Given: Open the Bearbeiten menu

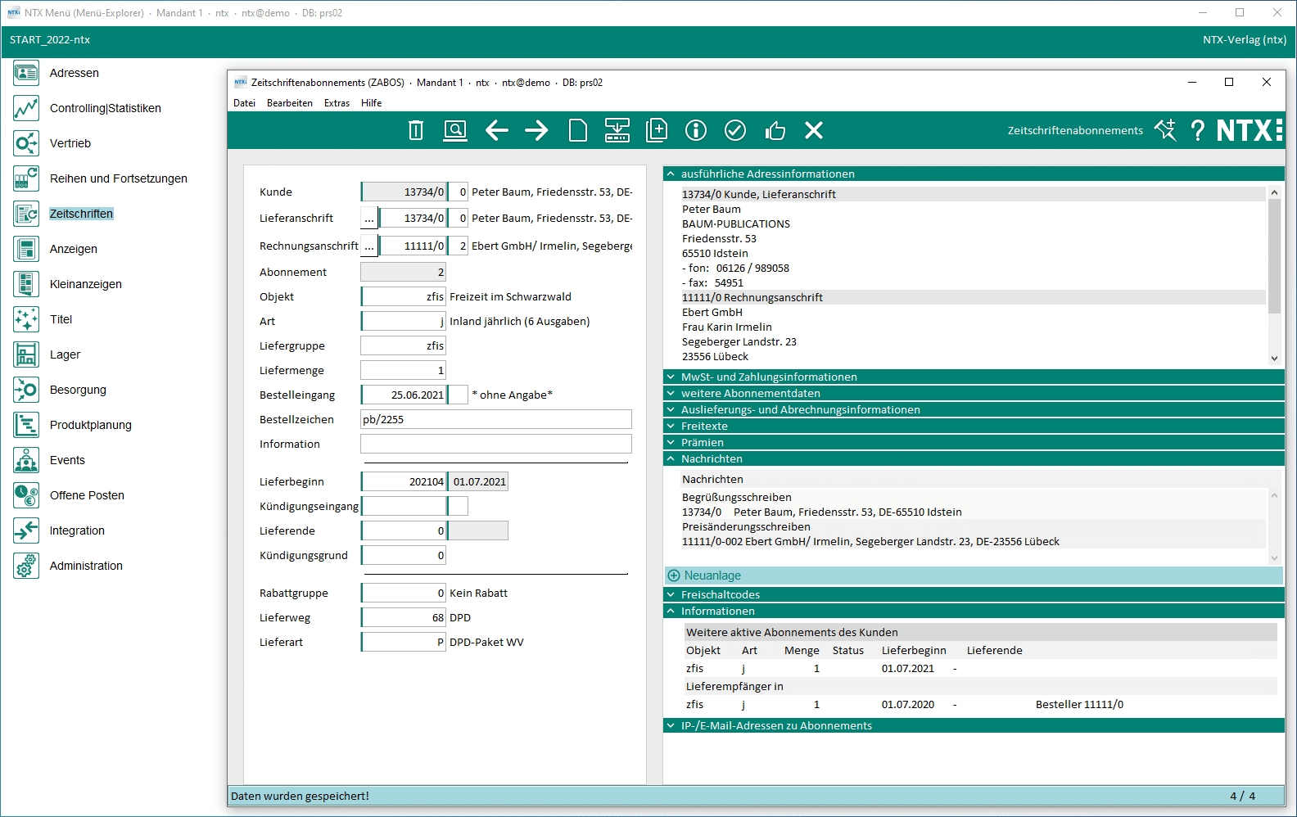Looking at the screenshot, I should coord(289,103).
